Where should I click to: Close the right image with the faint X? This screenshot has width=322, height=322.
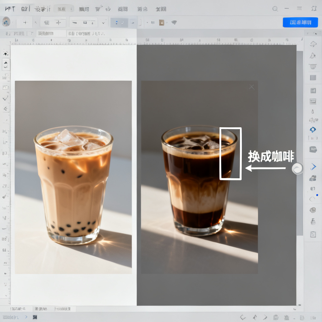pyautogui.click(x=252, y=87)
